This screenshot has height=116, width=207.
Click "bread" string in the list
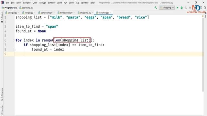124,17
